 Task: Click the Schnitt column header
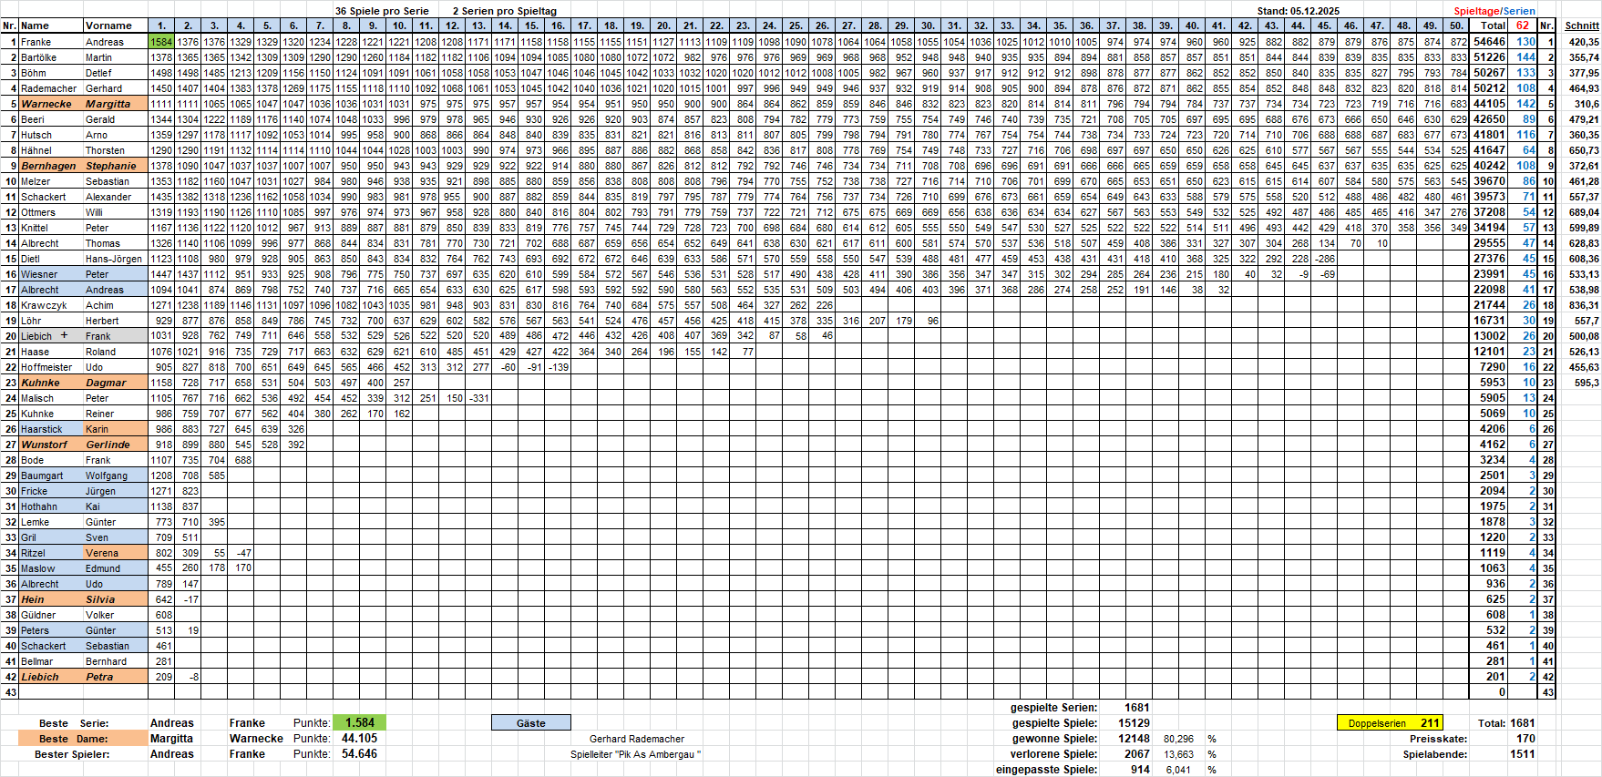[x=1581, y=26]
